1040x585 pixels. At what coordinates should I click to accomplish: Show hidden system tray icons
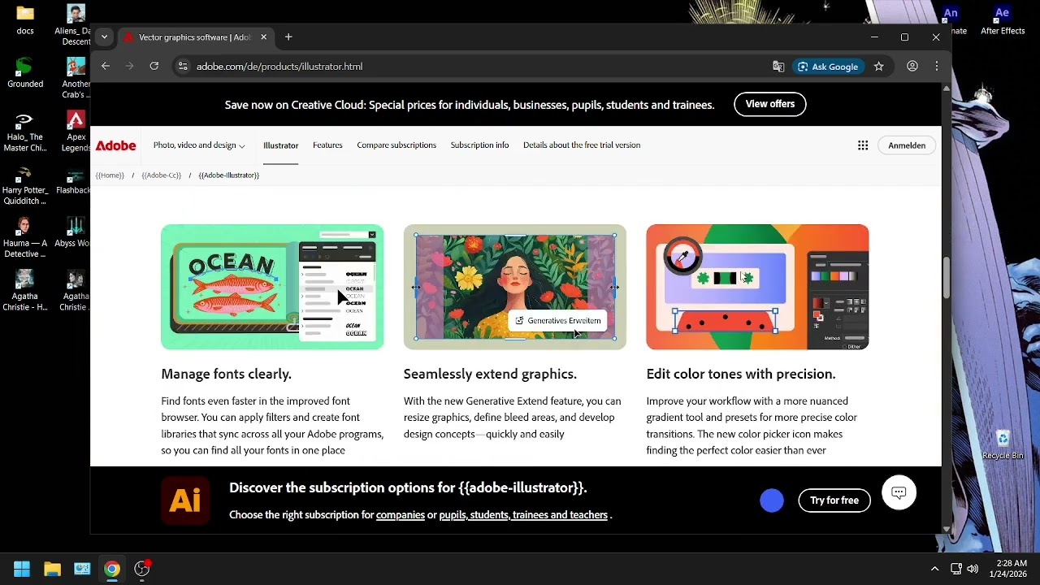[x=934, y=569]
